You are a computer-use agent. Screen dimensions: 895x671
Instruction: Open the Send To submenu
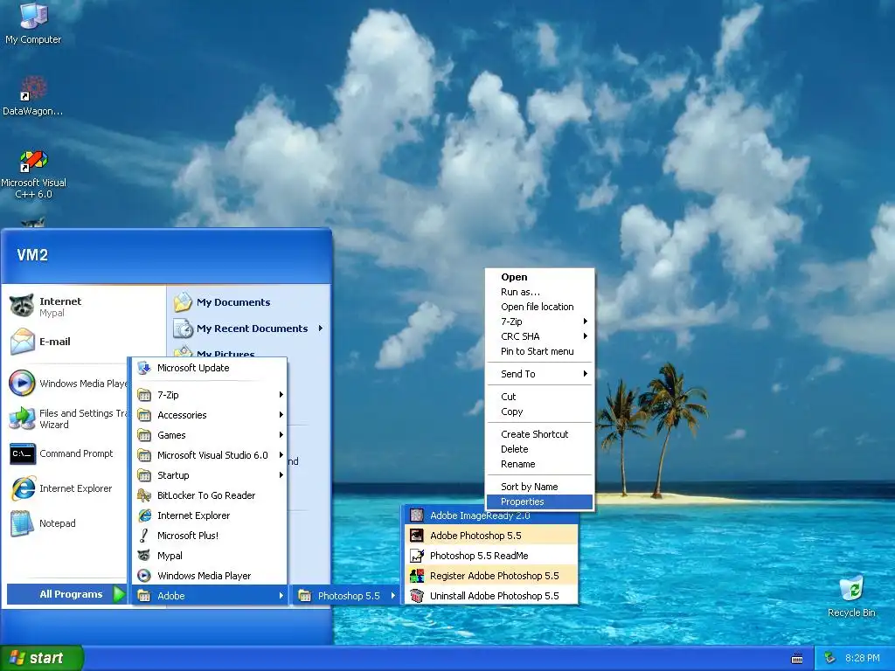(539, 374)
